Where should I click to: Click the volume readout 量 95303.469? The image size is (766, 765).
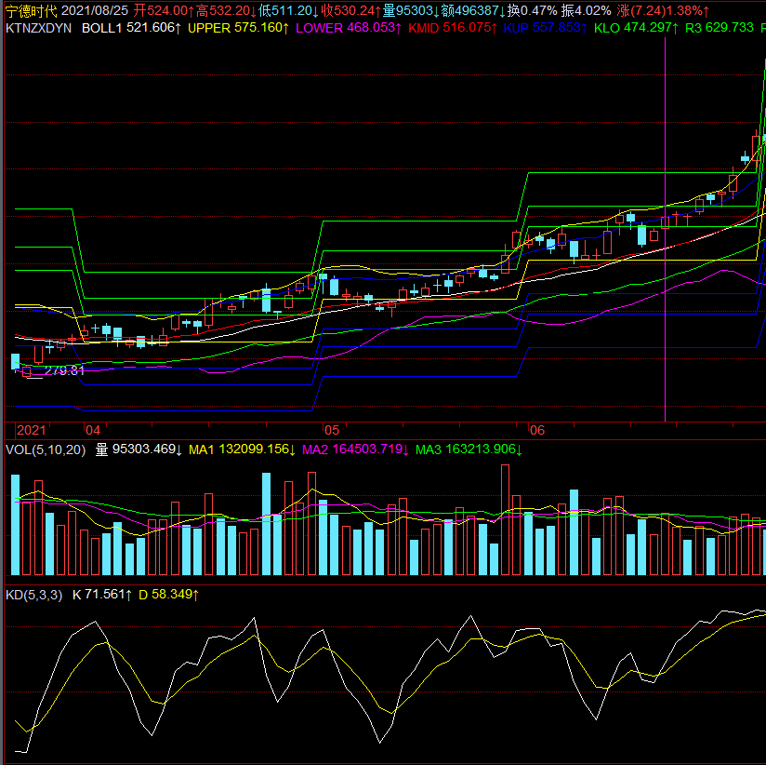139,450
